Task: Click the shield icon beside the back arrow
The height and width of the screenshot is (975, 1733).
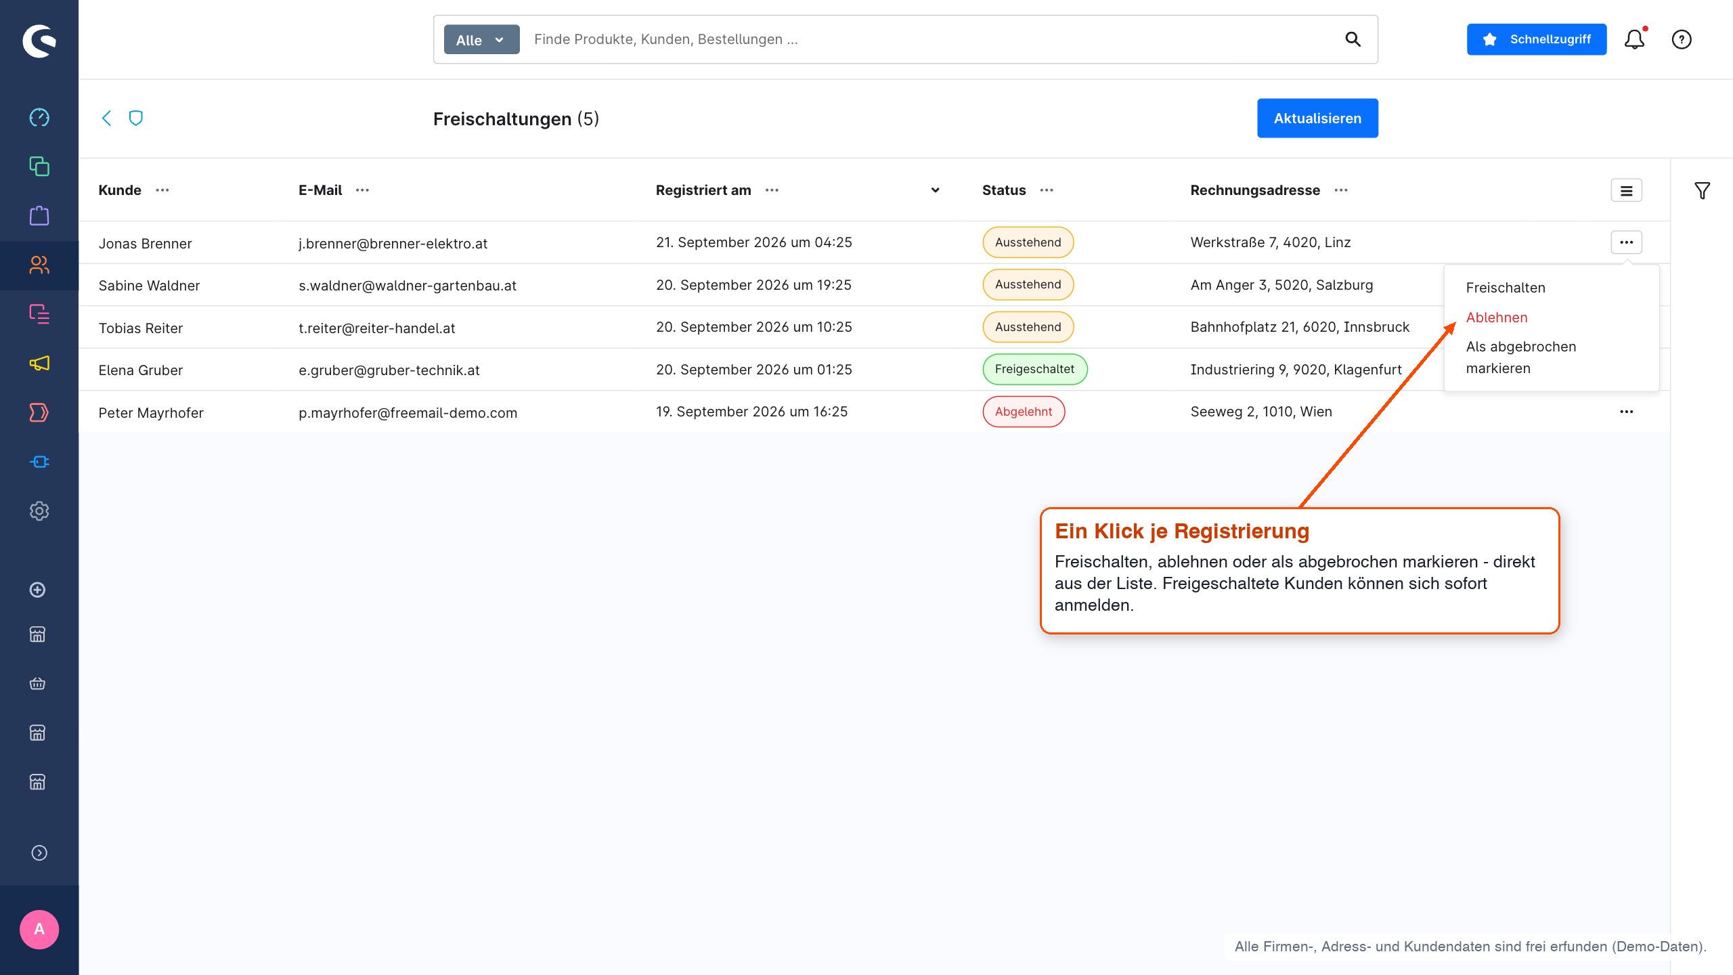Action: coord(136,118)
